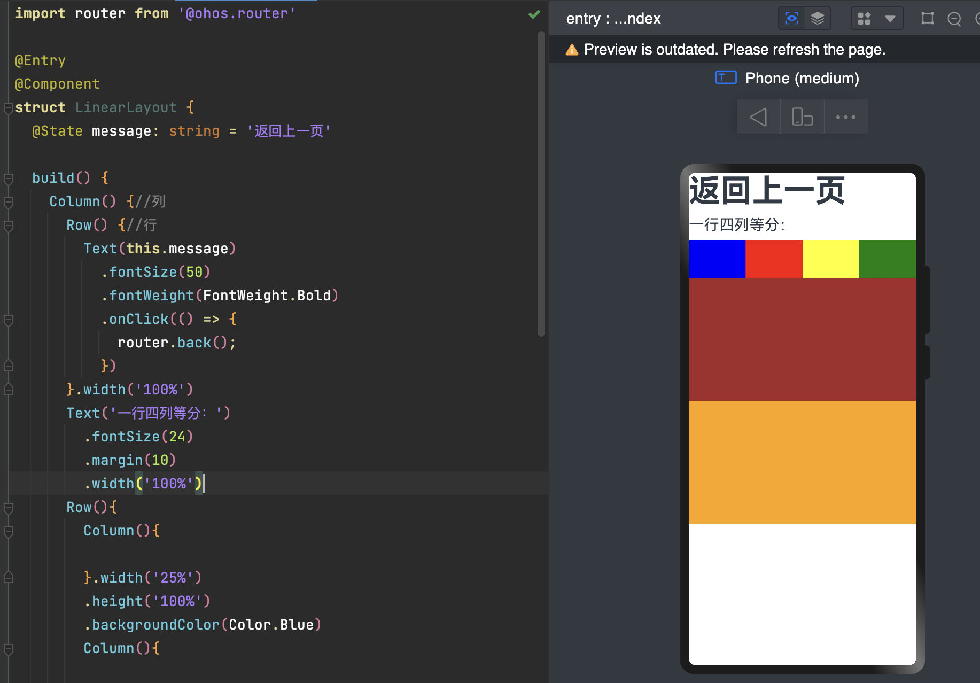Place cursor on import router line
This screenshot has width=980, height=683.
point(155,13)
